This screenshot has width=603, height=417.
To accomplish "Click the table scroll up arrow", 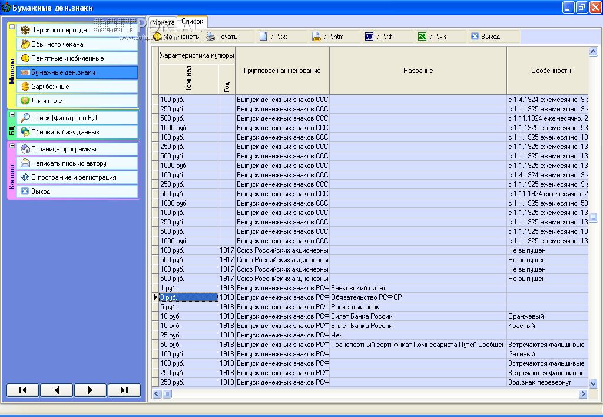I will (x=594, y=51).
